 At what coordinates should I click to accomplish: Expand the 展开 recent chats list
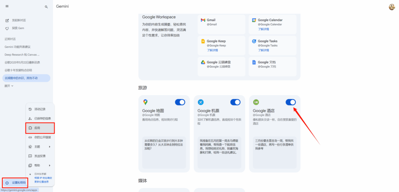click(x=9, y=86)
